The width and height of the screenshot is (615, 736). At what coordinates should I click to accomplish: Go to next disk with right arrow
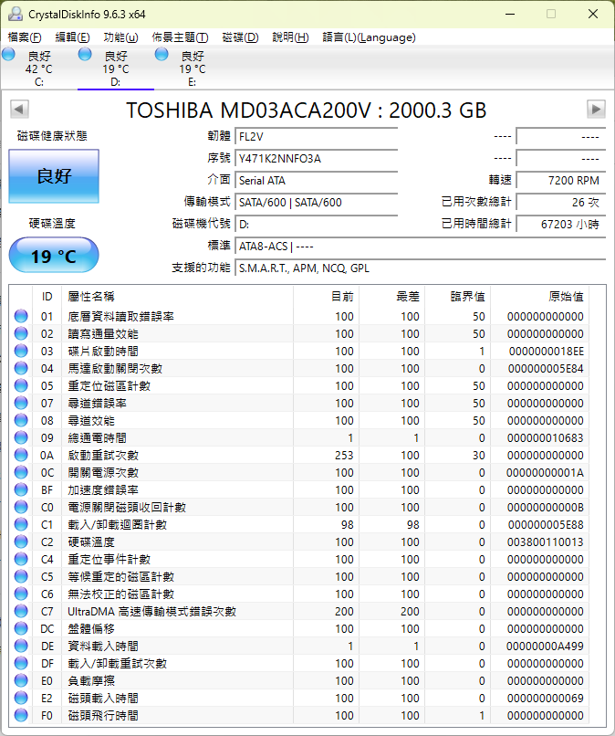pyautogui.click(x=596, y=110)
